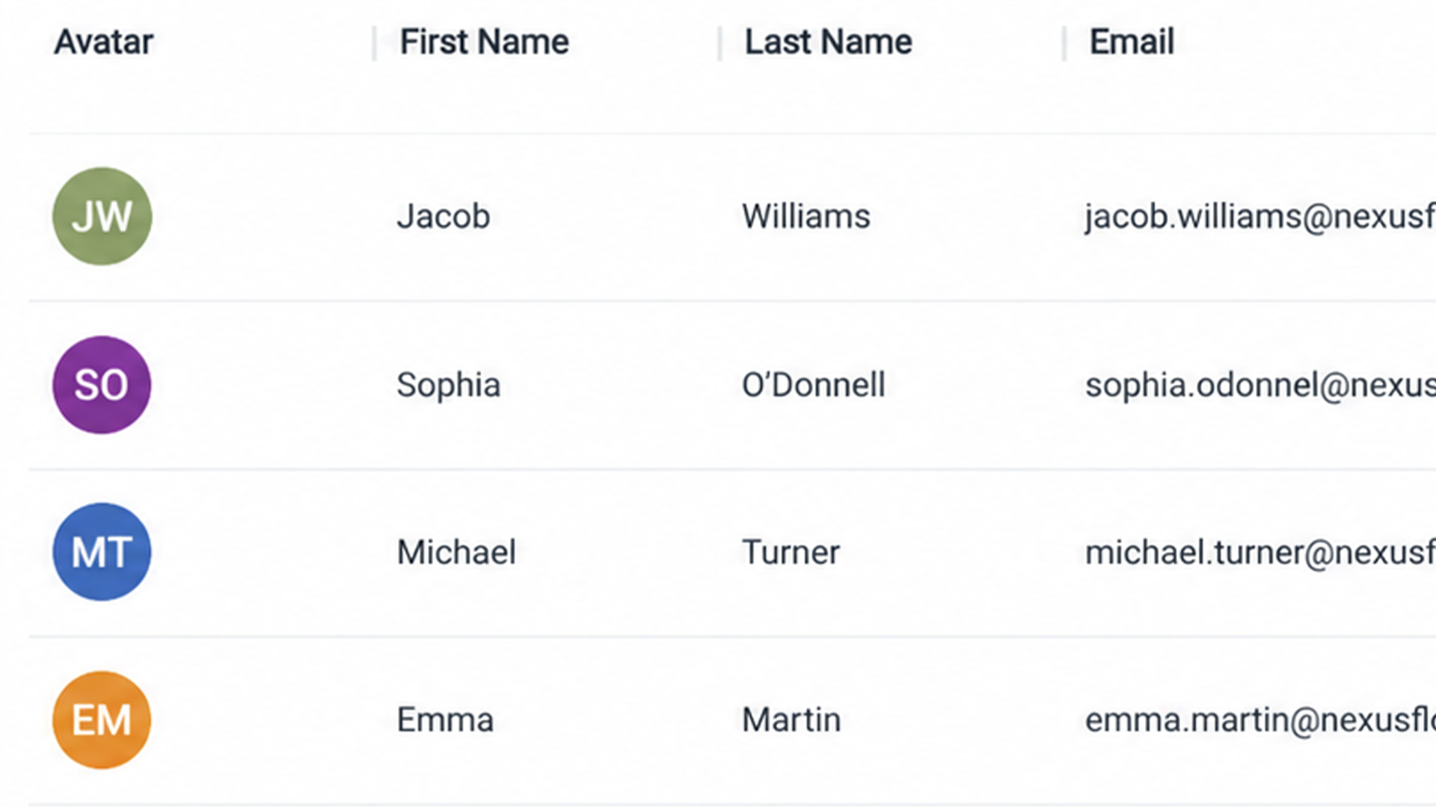The image size is (1436, 807).
Task: Select first name cell Jacob
Action: click(x=444, y=217)
